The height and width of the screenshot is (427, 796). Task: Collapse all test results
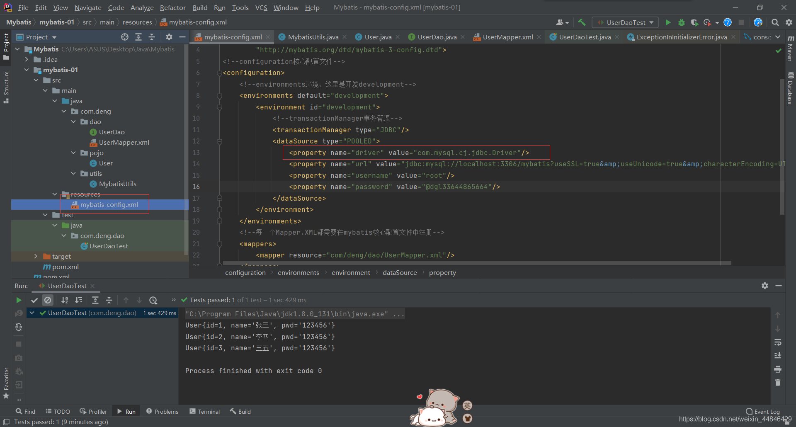(109, 300)
